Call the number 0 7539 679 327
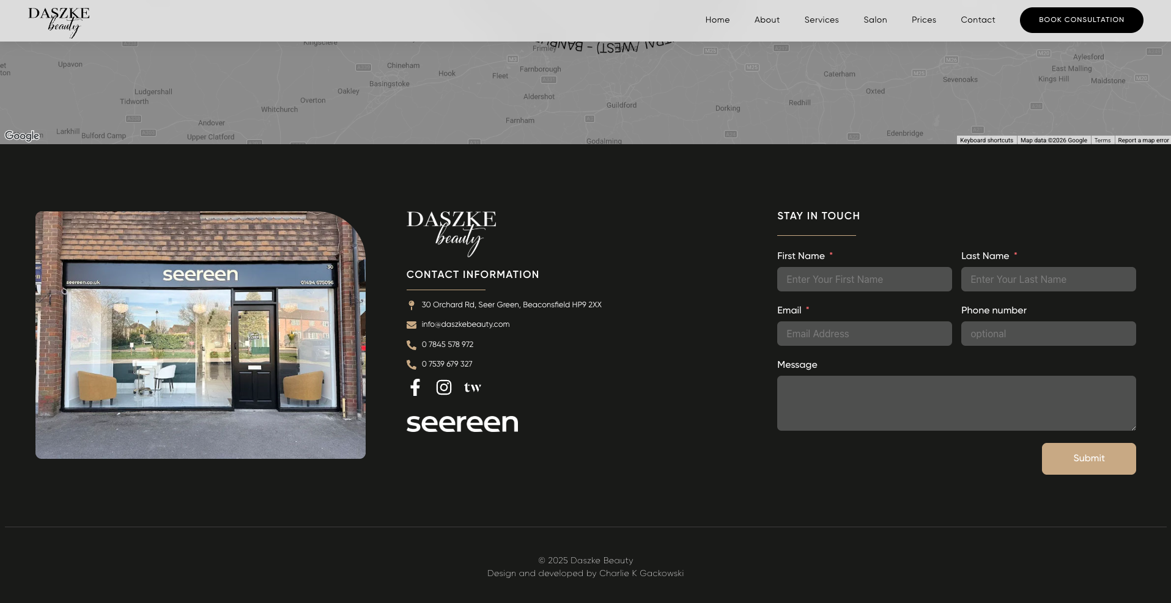This screenshot has width=1171, height=603. click(446, 364)
